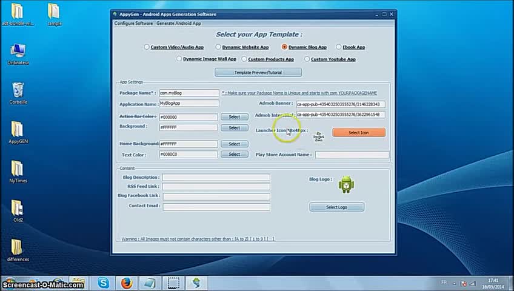Screen dimensions: 514x291
Task: Click the package name uniqueness hint text
Action: (x=299, y=93)
